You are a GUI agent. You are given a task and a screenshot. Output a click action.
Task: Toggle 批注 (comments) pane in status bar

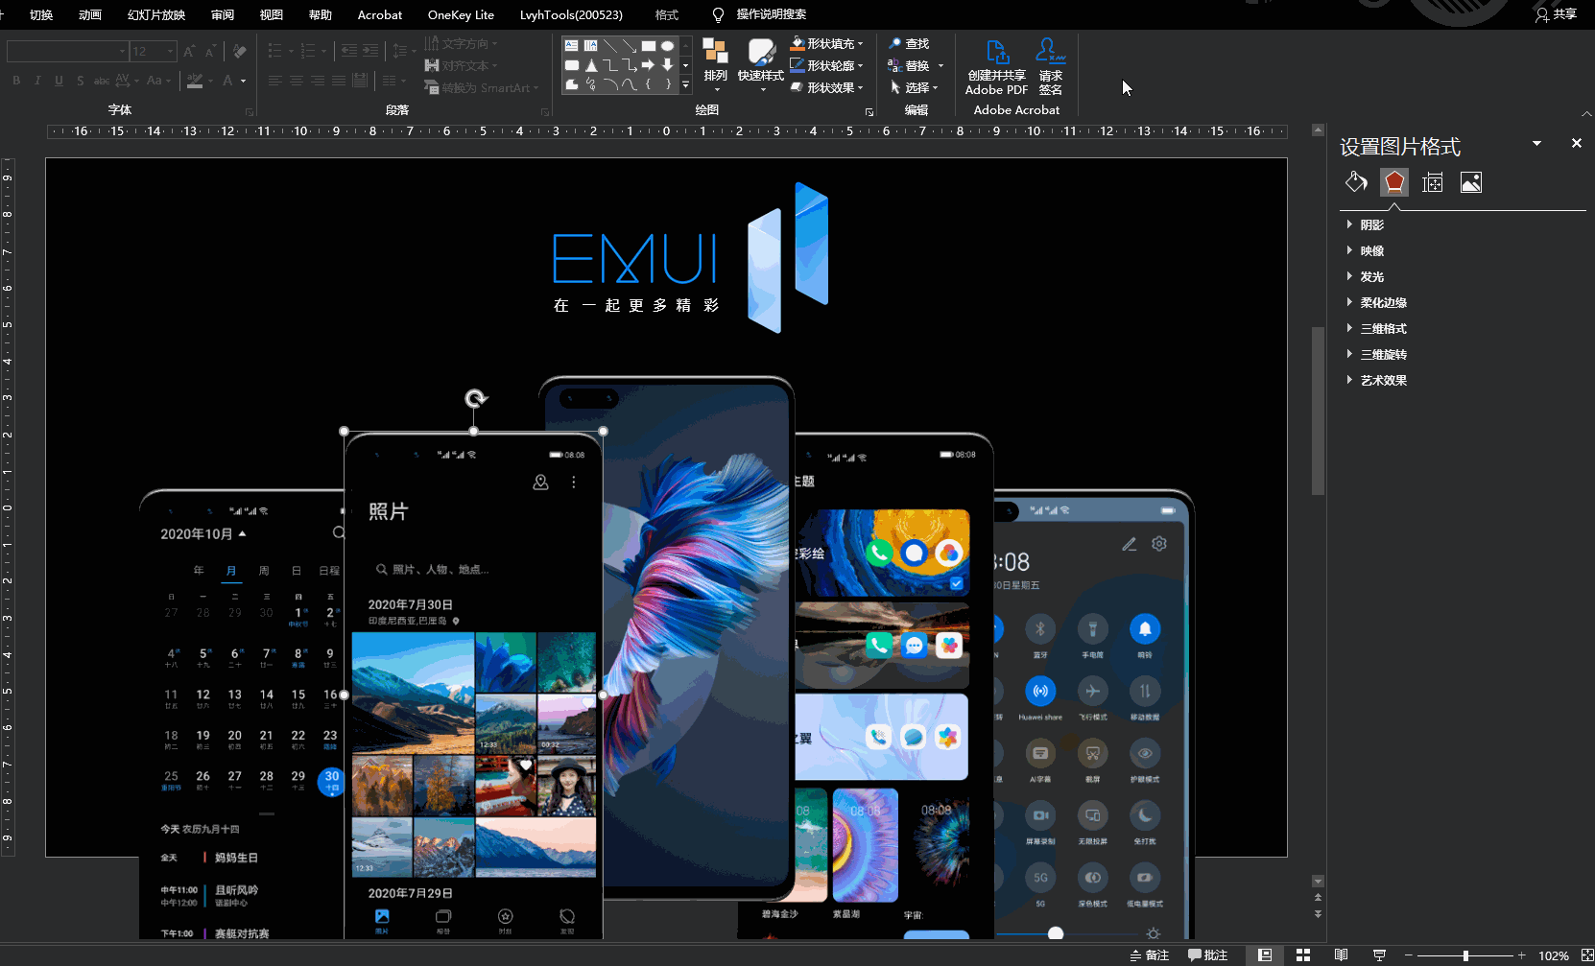1208,954
